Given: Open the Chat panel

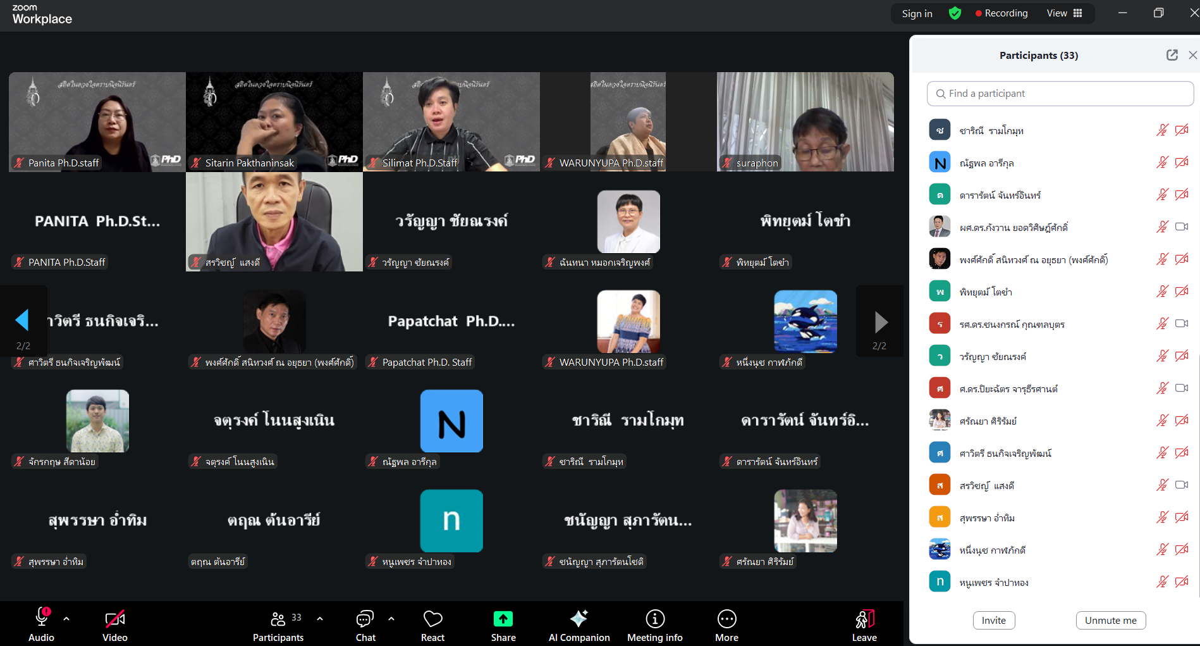Looking at the screenshot, I should (x=365, y=619).
